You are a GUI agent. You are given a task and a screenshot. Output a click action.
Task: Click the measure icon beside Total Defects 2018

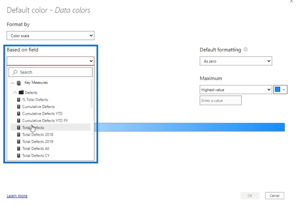[18, 135]
